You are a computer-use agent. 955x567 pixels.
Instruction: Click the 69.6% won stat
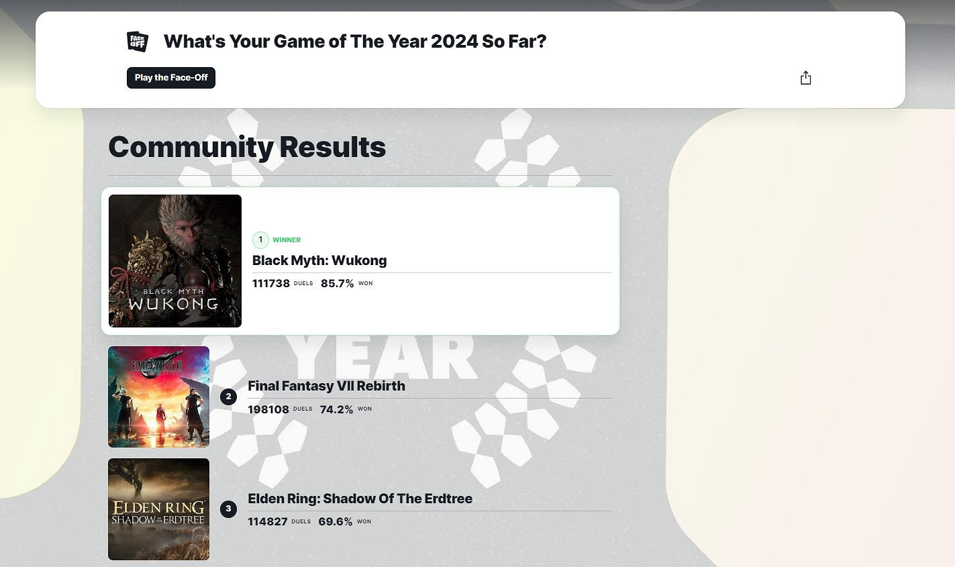click(335, 521)
